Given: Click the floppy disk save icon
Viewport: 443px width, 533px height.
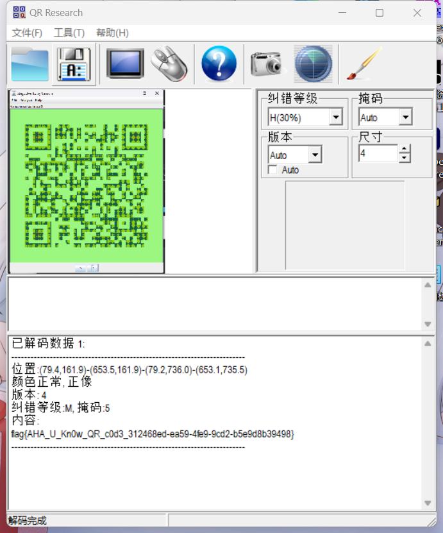Looking at the screenshot, I should pos(74,64).
